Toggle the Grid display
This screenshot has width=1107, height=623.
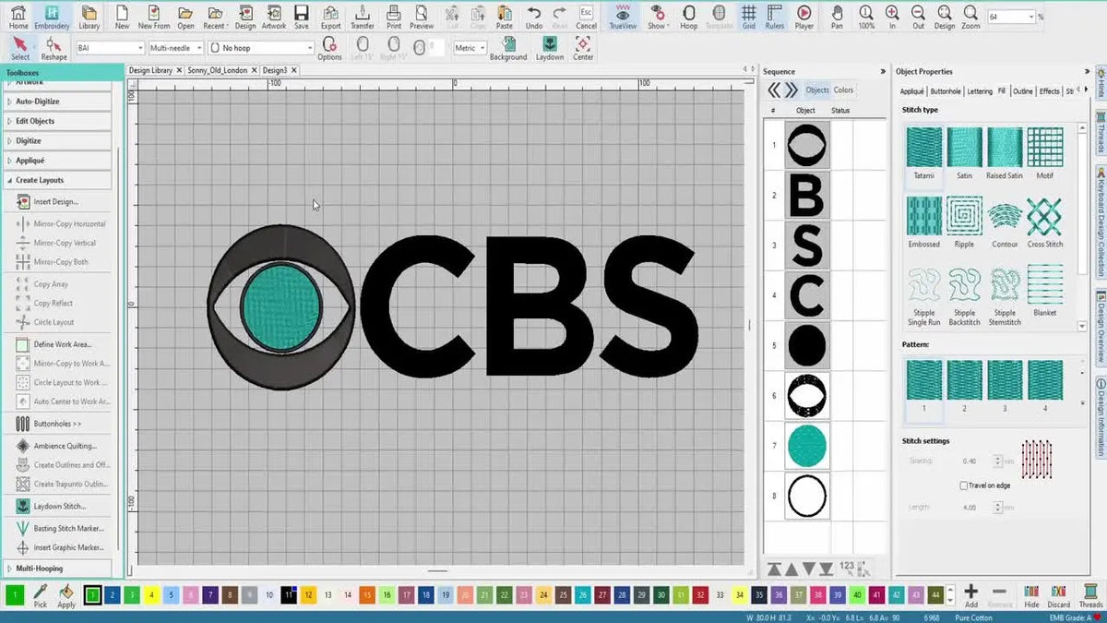(748, 17)
